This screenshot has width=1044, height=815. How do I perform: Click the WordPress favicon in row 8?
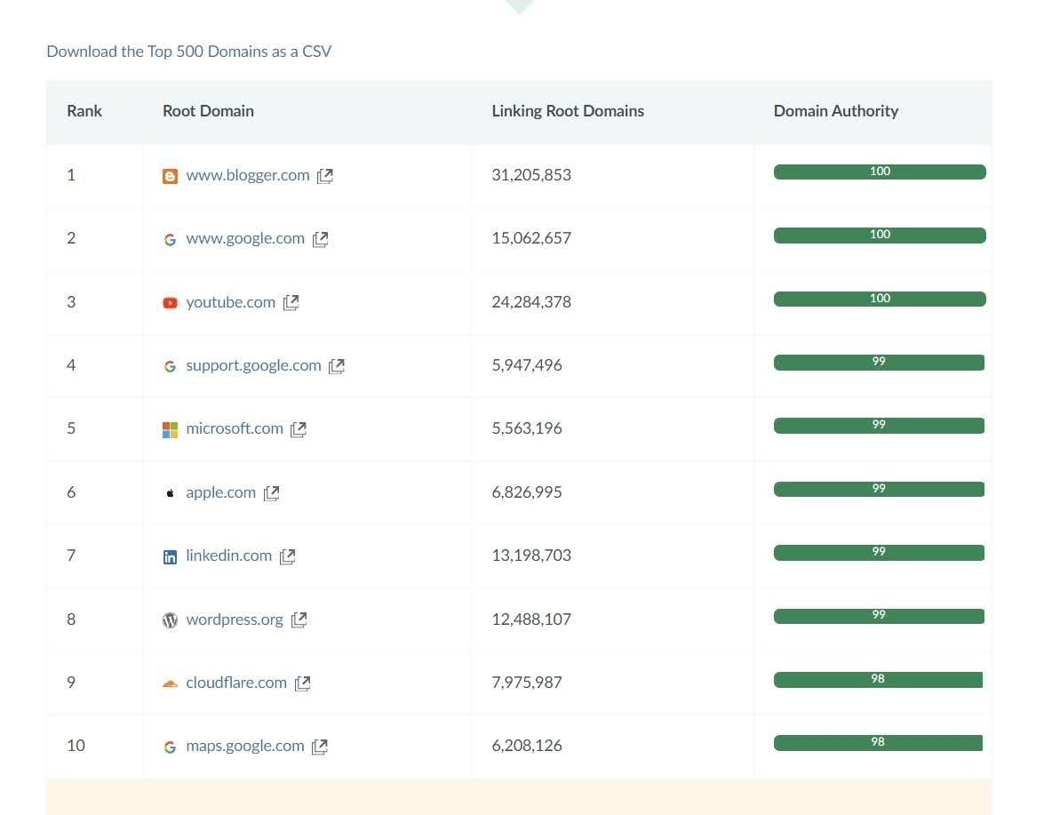tap(170, 619)
